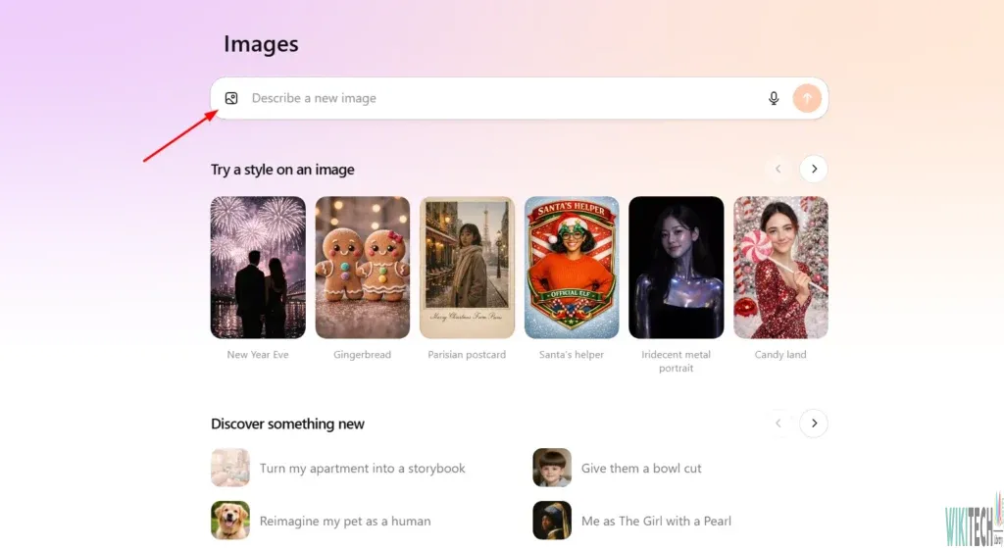Pick the Santa's helper style card
Viewport: 1004px width, 548px height.
click(x=572, y=267)
